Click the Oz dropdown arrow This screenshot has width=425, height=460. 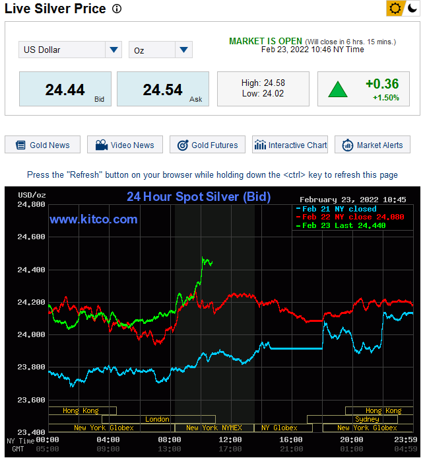pyautogui.click(x=183, y=50)
